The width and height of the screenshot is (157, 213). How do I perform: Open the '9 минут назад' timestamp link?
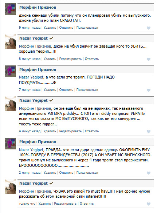(30, 28)
